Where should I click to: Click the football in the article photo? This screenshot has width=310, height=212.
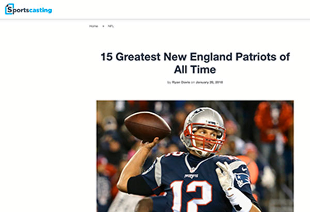[148, 127]
